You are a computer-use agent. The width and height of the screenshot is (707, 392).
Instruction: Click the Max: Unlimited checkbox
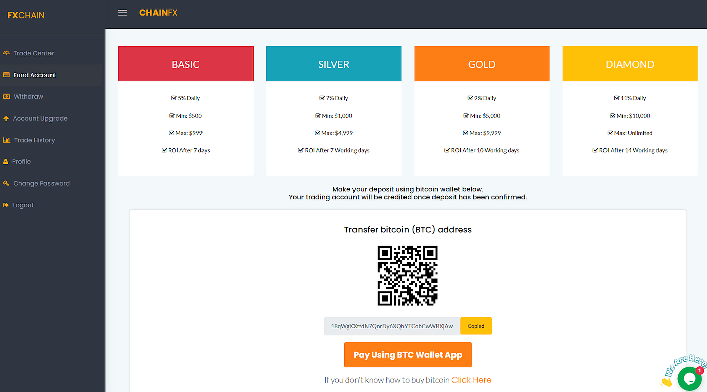click(610, 133)
